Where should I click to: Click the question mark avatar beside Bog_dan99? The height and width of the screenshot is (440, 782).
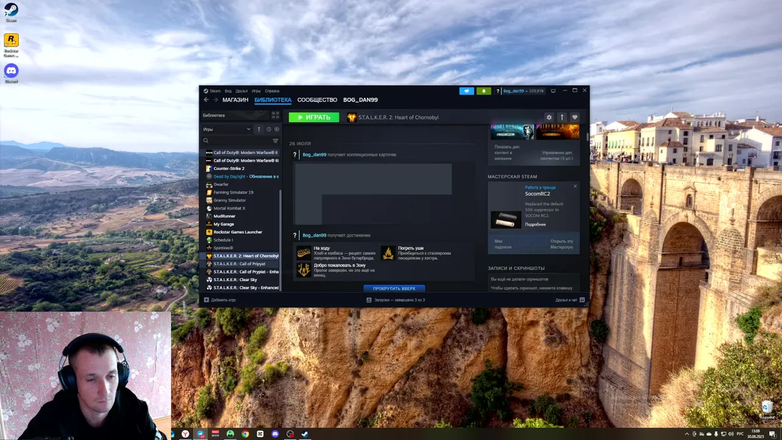tap(498, 91)
